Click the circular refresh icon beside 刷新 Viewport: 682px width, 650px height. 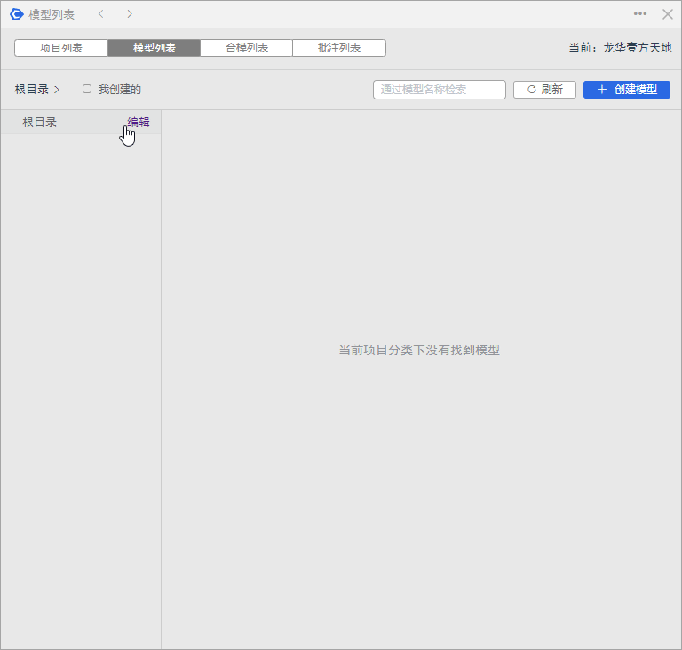(x=532, y=90)
